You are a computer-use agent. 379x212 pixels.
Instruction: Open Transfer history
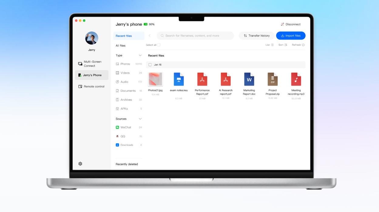[x=257, y=36]
